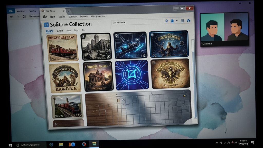Switch to the active yellow taskbar app
The width and height of the screenshot is (263, 148).
coord(94,144)
